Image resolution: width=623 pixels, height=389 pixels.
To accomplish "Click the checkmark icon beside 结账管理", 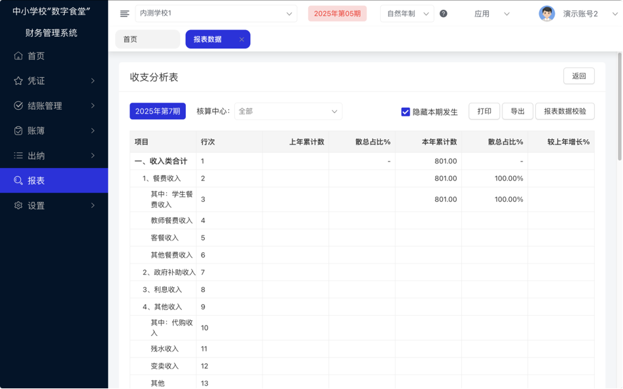I will [x=18, y=106].
